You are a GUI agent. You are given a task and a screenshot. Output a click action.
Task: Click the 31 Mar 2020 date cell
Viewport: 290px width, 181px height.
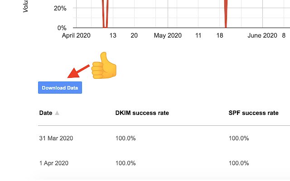click(56, 138)
